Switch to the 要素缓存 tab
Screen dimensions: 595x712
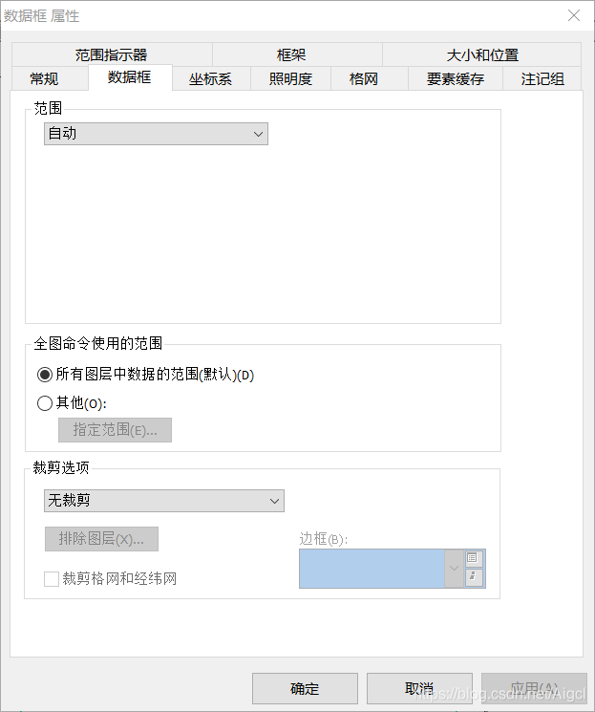pyautogui.click(x=456, y=79)
